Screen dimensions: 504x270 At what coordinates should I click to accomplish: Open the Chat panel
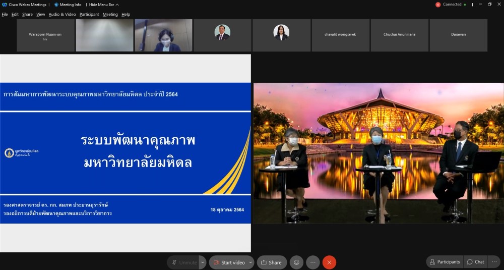click(475, 262)
